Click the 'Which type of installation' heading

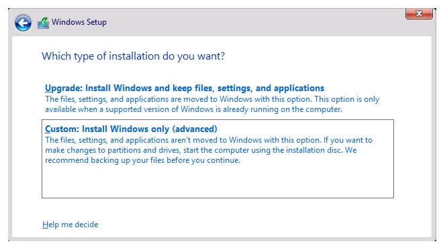133,56
